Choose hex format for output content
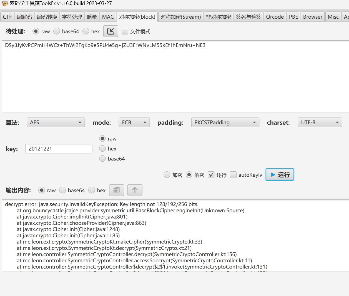 pos(92,190)
